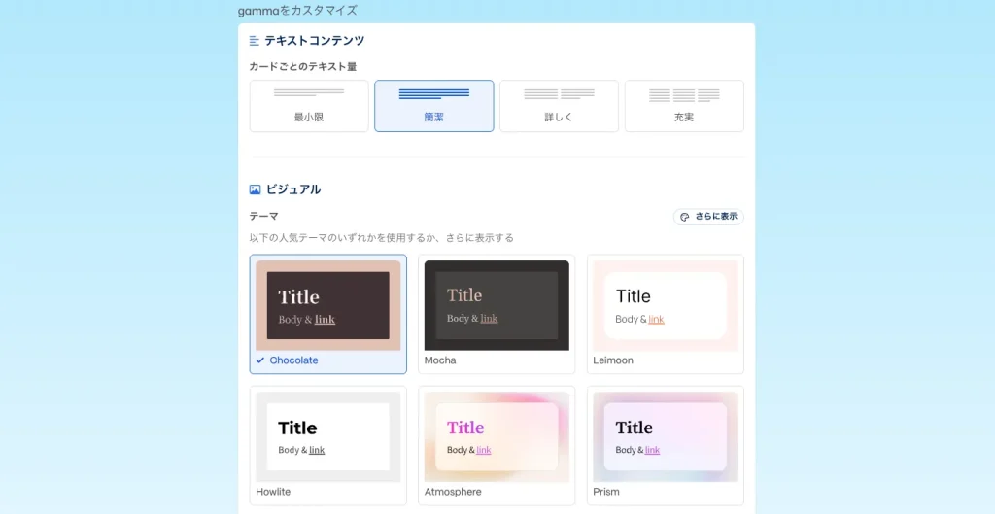
Task: Click the text content section icon
Action: (x=255, y=41)
